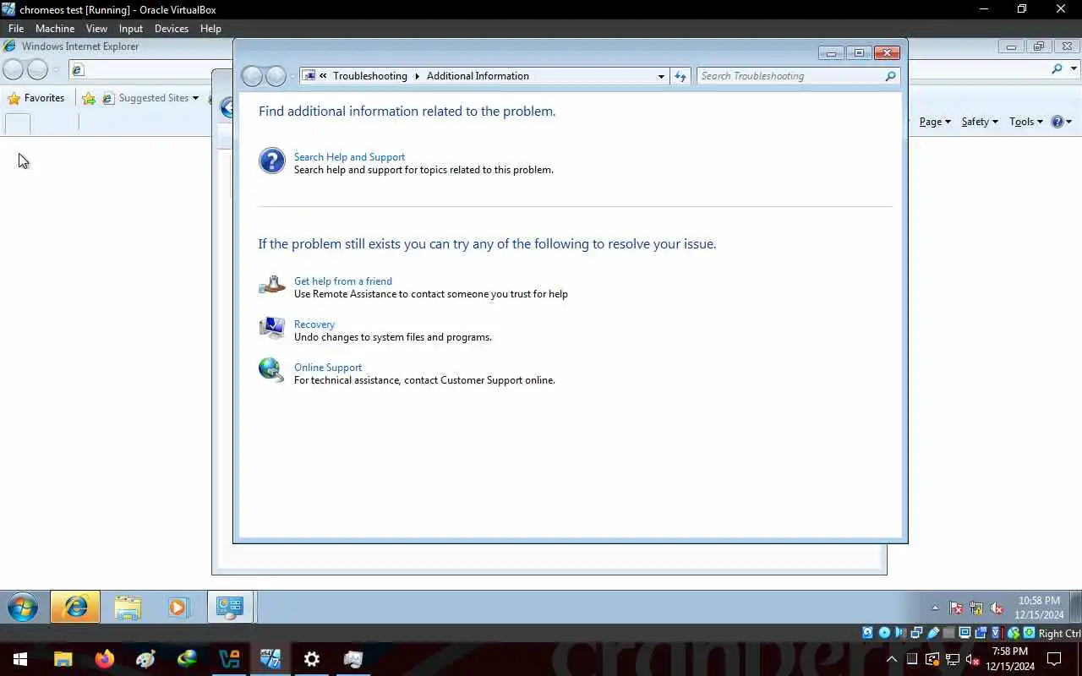This screenshot has height=676, width=1082.
Task: Open the VirtualBox Help menu
Action: (x=210, y=28)
